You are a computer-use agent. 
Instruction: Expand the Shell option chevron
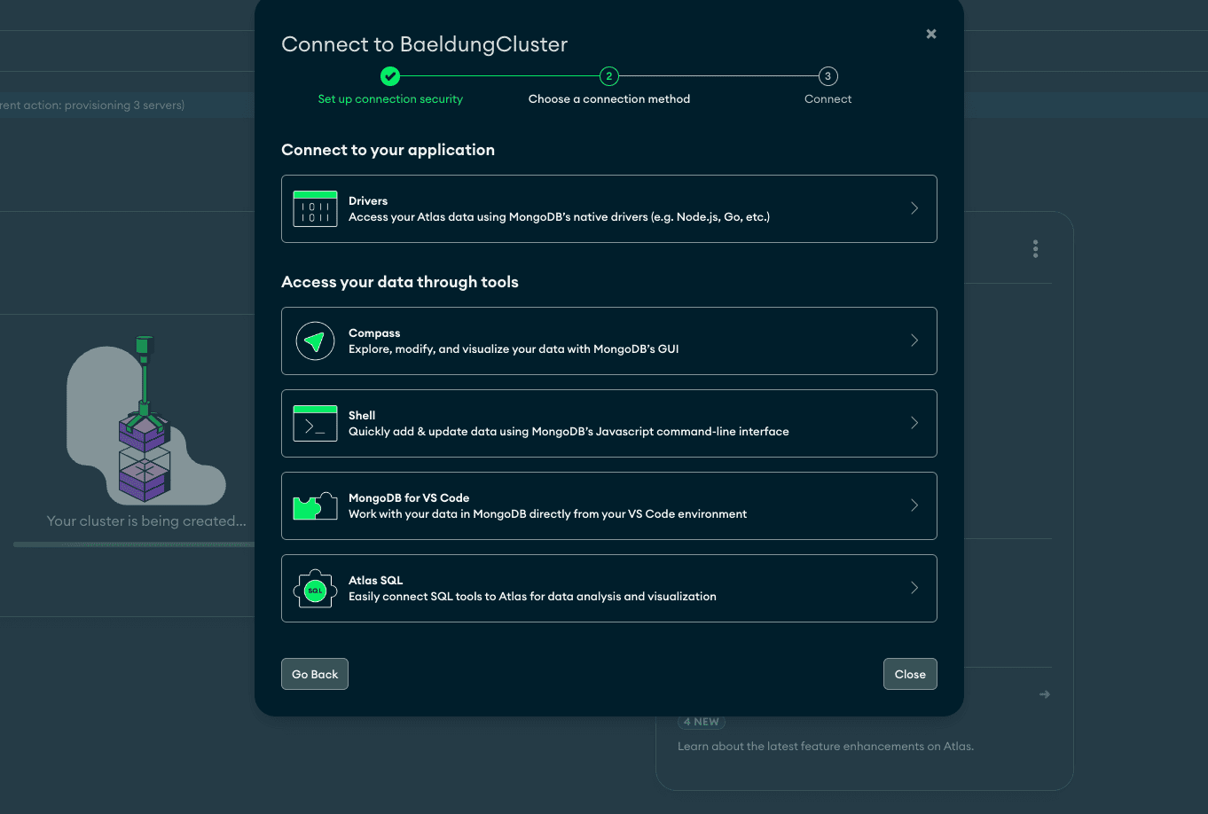click(x=914, y=423)
